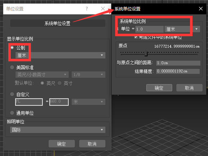The width and height of the screenshot is (208, 156).
Task: Click 取消 in the 单位设置 dialog
Action: pyautogui.click(x=92, y=143)
